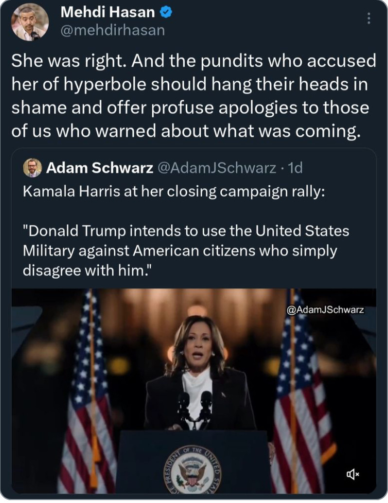Click the @AdamJSchwarz handle in quoted tweet
388x503 pixels.
[216, 168]
